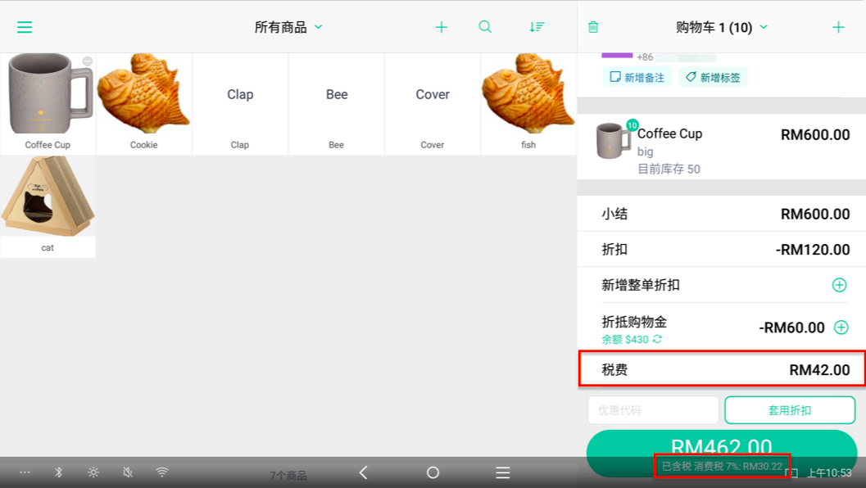Open Wi-Fi icon in system bar
The width and height of the screenshot is (866, 488).
[x=162, y=472]
